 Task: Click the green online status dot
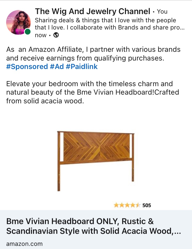(27, 32)
